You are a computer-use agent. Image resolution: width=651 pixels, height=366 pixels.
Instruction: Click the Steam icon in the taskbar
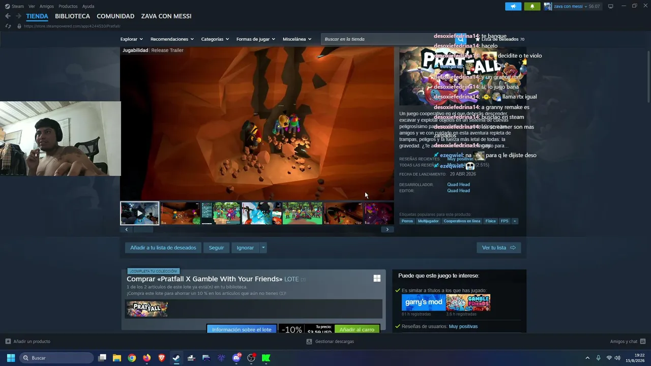coord(176,358)
